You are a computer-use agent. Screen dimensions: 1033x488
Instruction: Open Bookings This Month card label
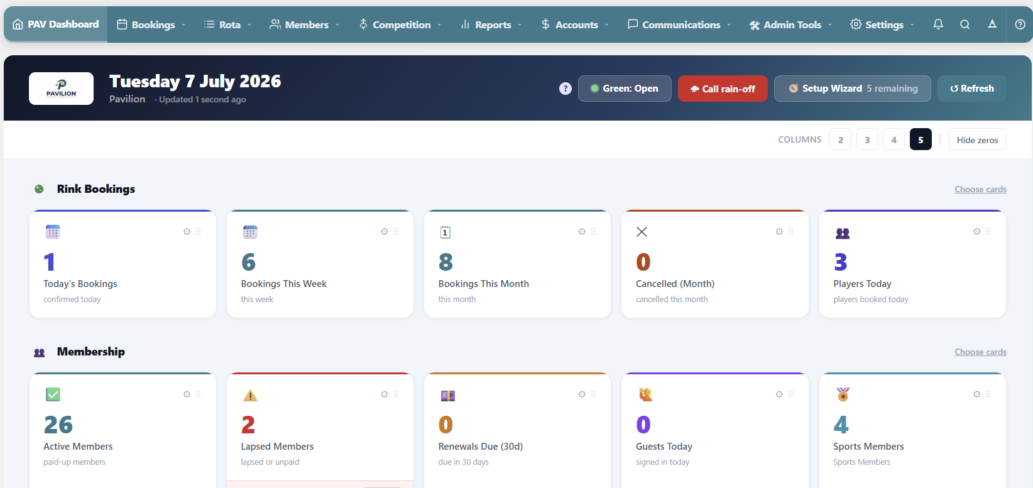(484, 284)
